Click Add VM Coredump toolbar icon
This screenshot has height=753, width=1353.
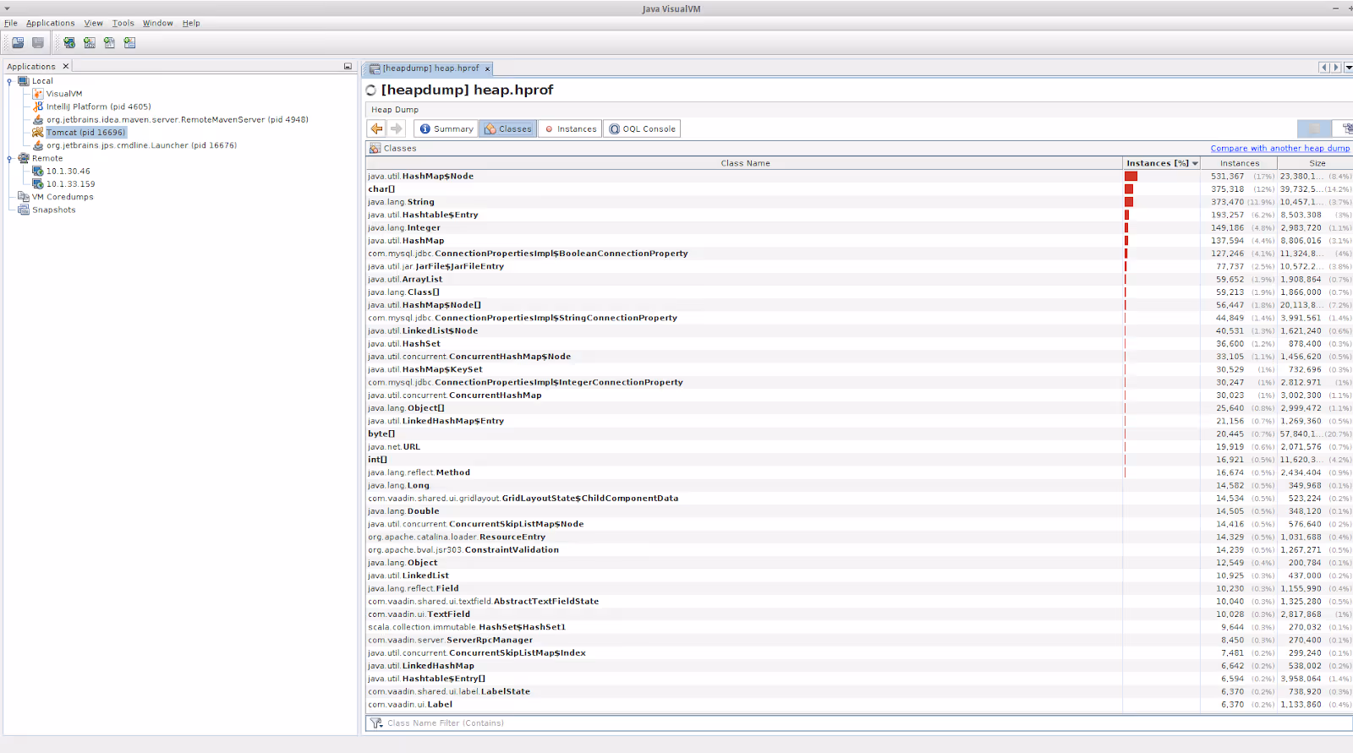pyautogui.click(x=110, y=42)
